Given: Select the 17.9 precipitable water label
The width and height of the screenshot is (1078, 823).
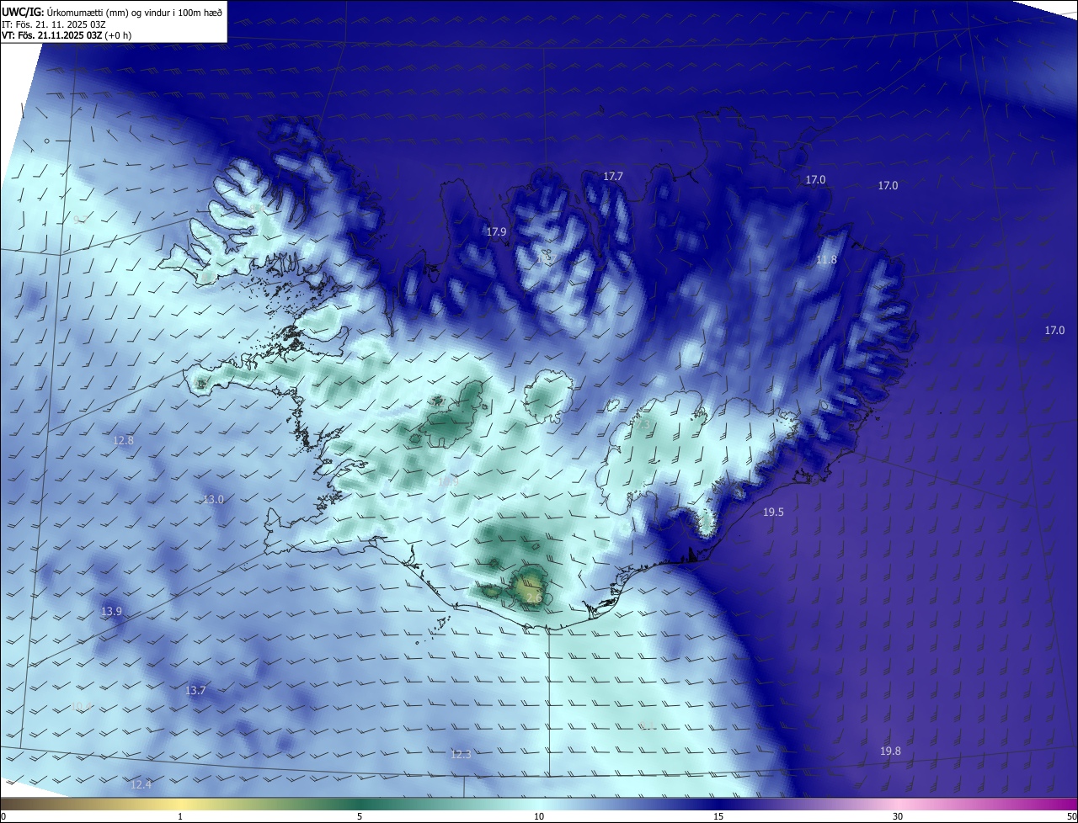Looking at the screenshot, I should (x=497, y=231).
